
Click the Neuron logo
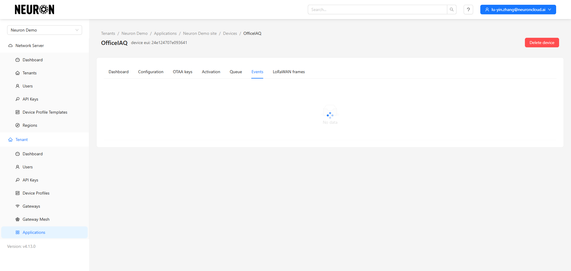click(34, 10)
